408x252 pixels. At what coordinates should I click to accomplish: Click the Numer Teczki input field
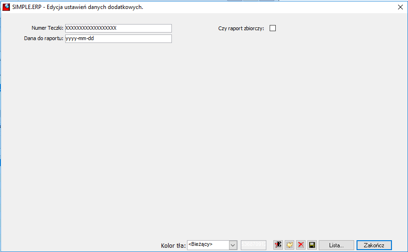click(x=119, y=28)
